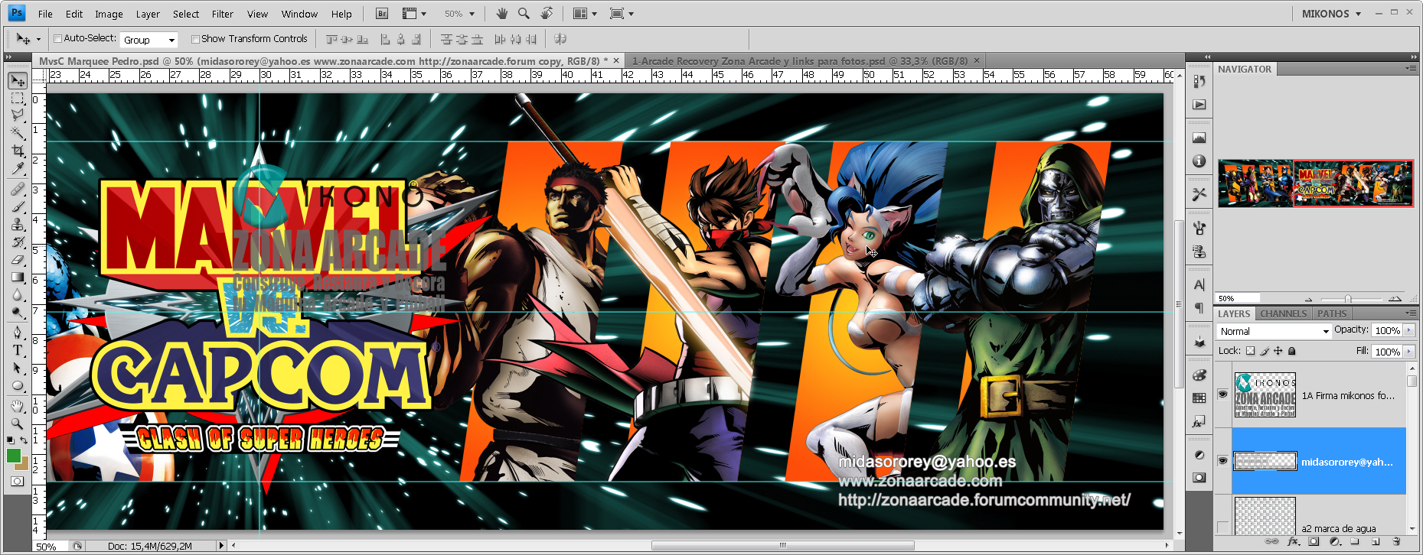Select the Eyedropper tool
Image resolution: width=1423 pixels, height=555 pixels.
[x=18, y=168]
